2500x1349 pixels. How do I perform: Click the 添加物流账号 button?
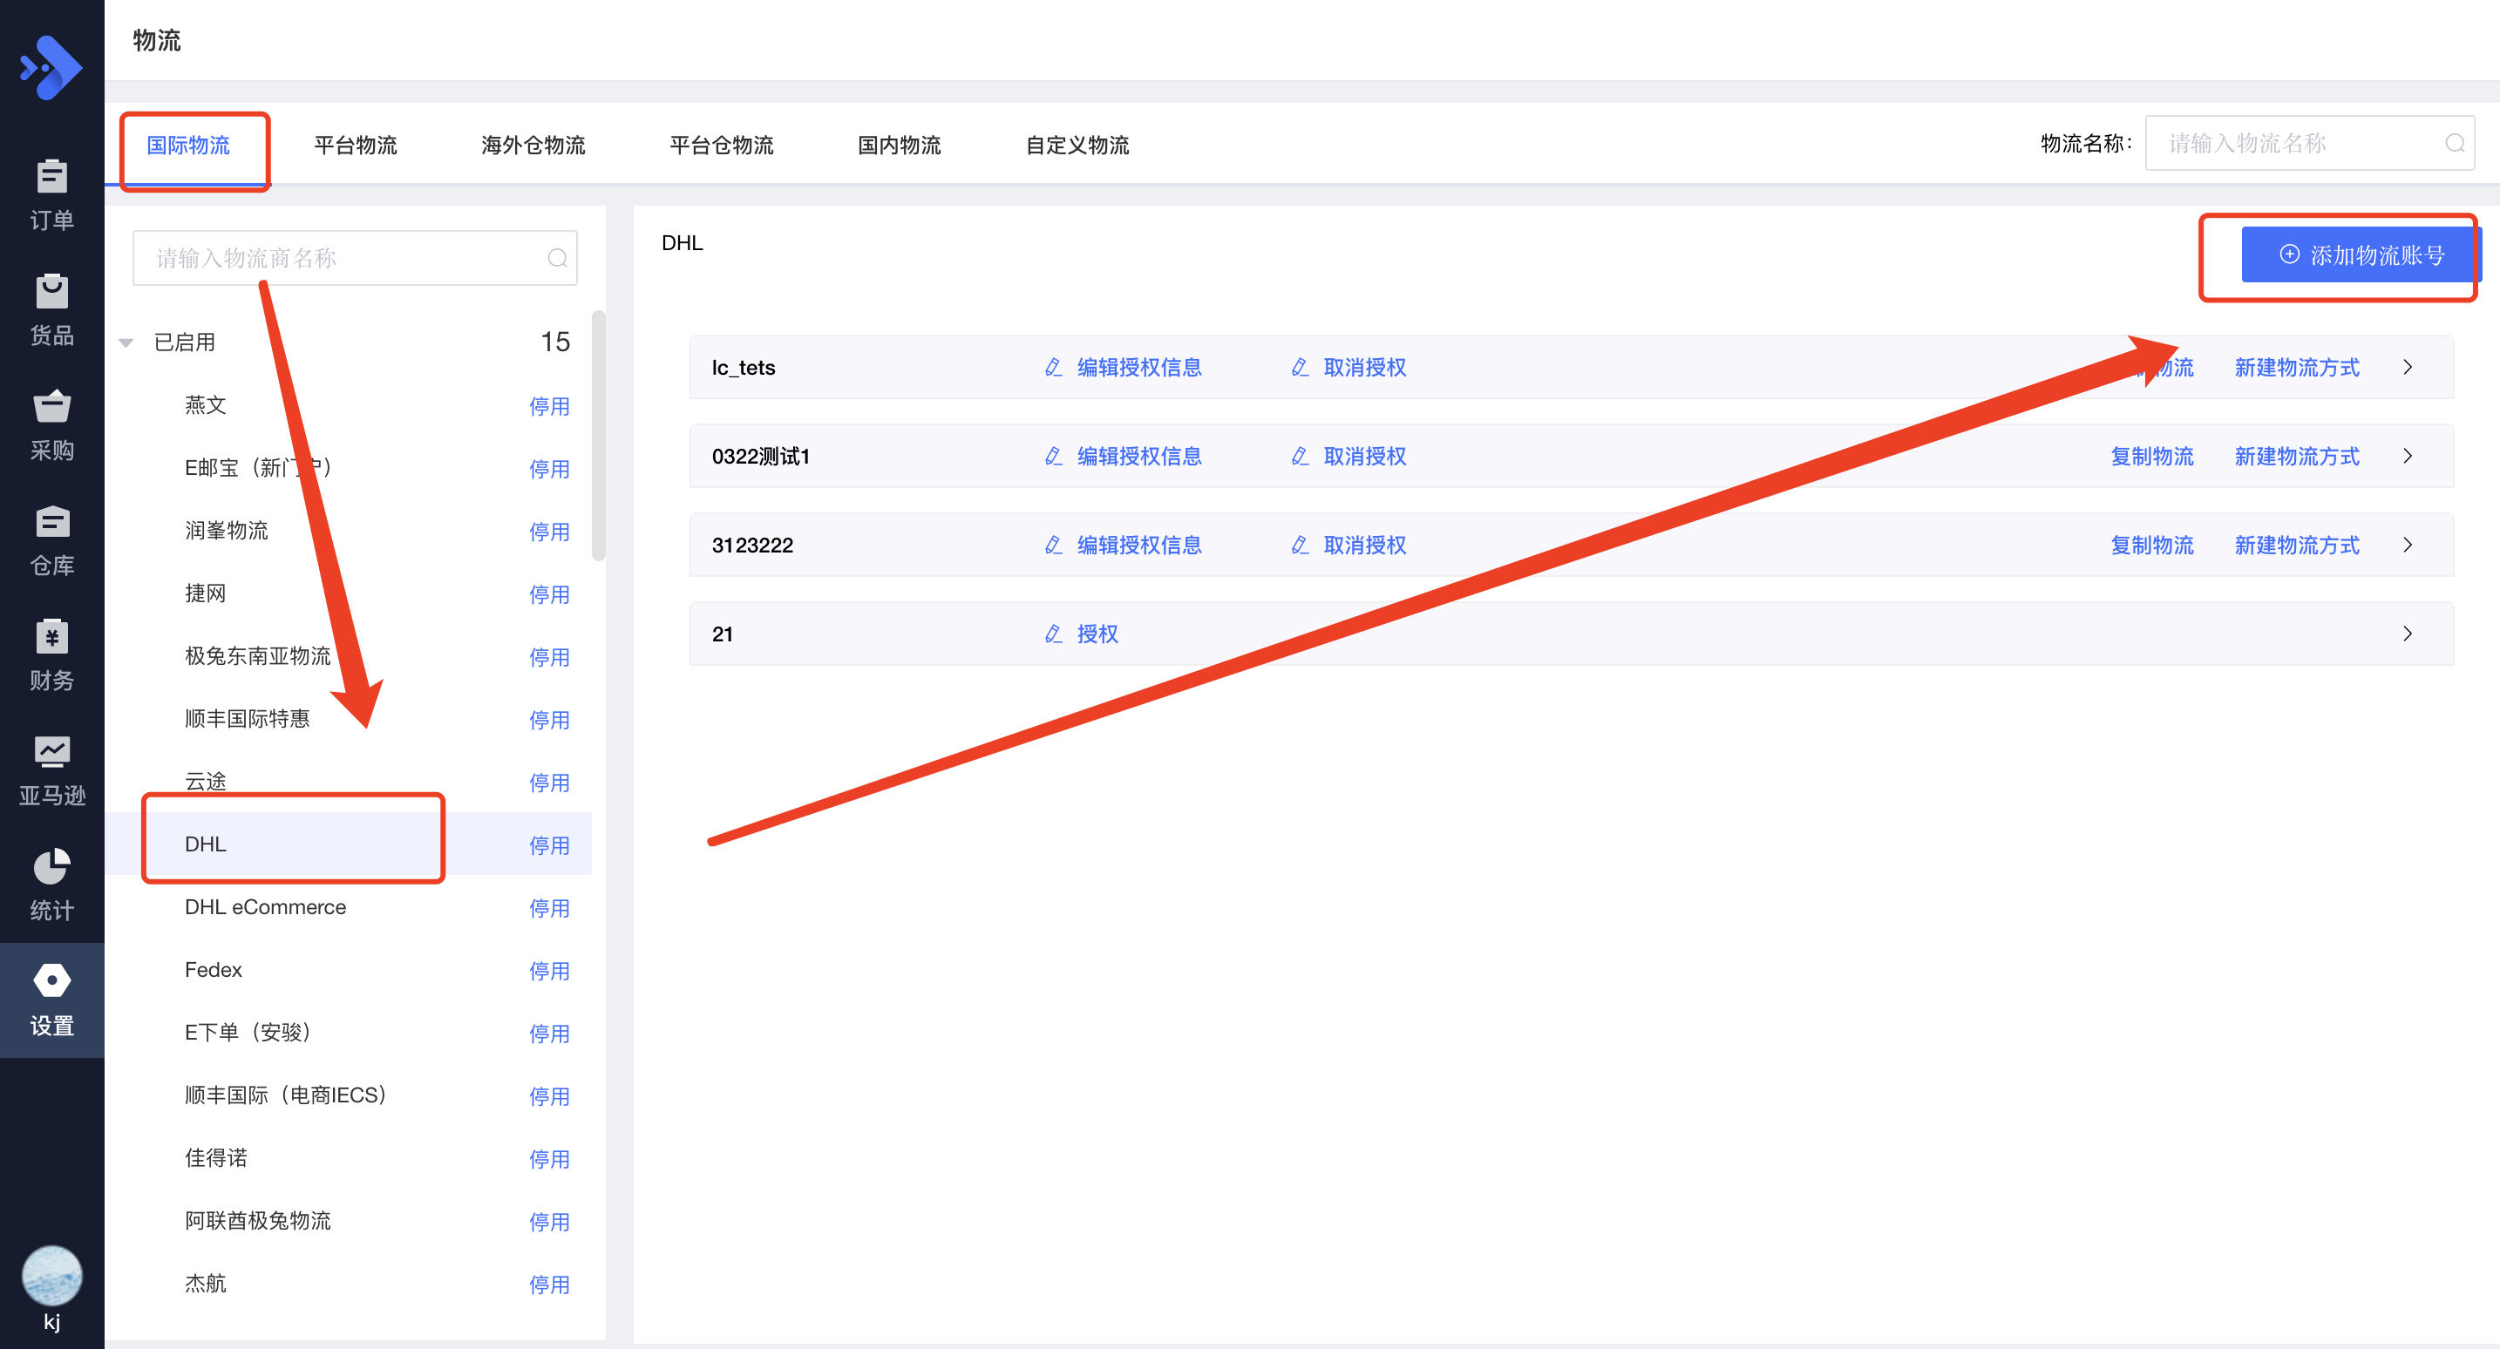point(2361,255)
